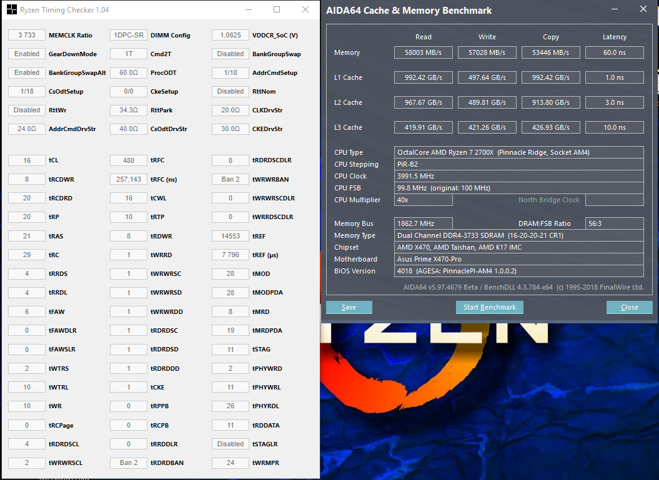The width and height of the screenshot is (659, 480).
Task: Click the tFAW value 6
Action: point(27,311)
